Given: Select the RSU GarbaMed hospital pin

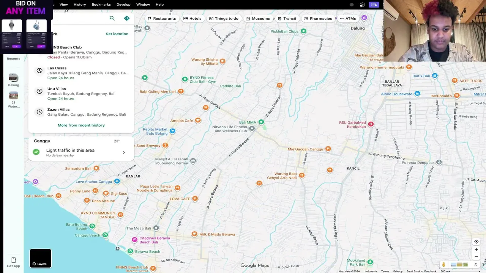Looking at the screenshot, I should tap(371, 124).
